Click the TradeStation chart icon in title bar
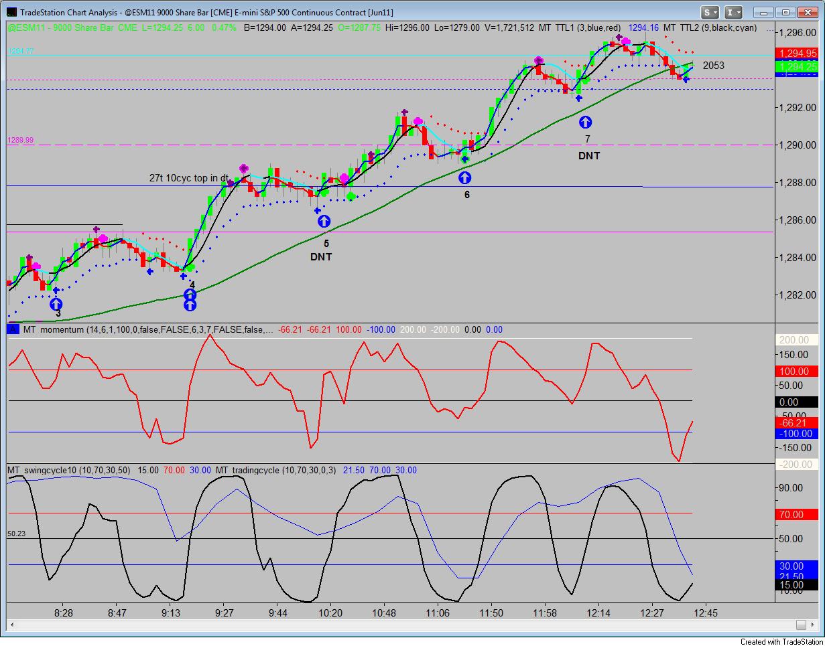Screen dimensions: 825x646 (x=11, y=12)
